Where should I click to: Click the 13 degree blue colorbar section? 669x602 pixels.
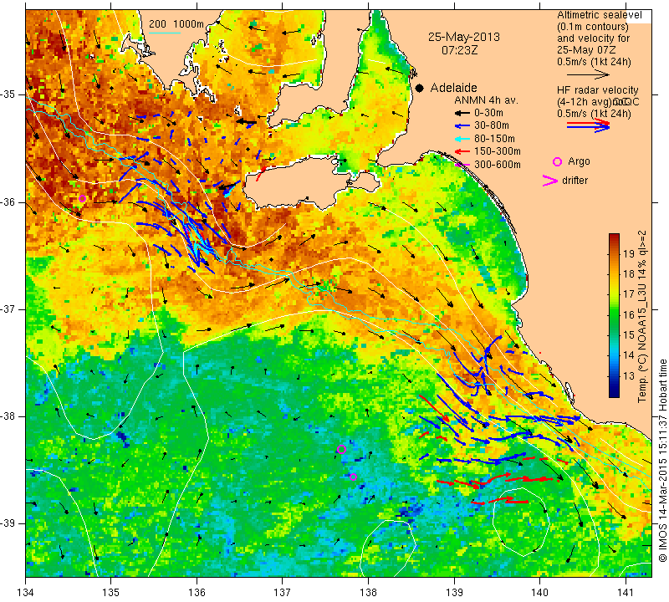pyautogui.click(x=614, y=376)
